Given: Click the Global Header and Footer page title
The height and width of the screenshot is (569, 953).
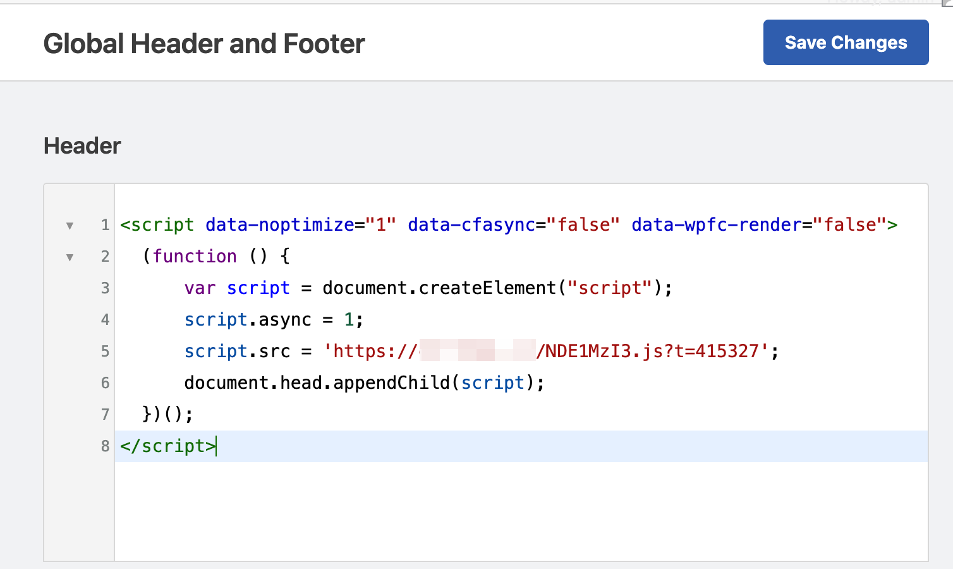Looking at the screenshot, I should click(204, 44).
